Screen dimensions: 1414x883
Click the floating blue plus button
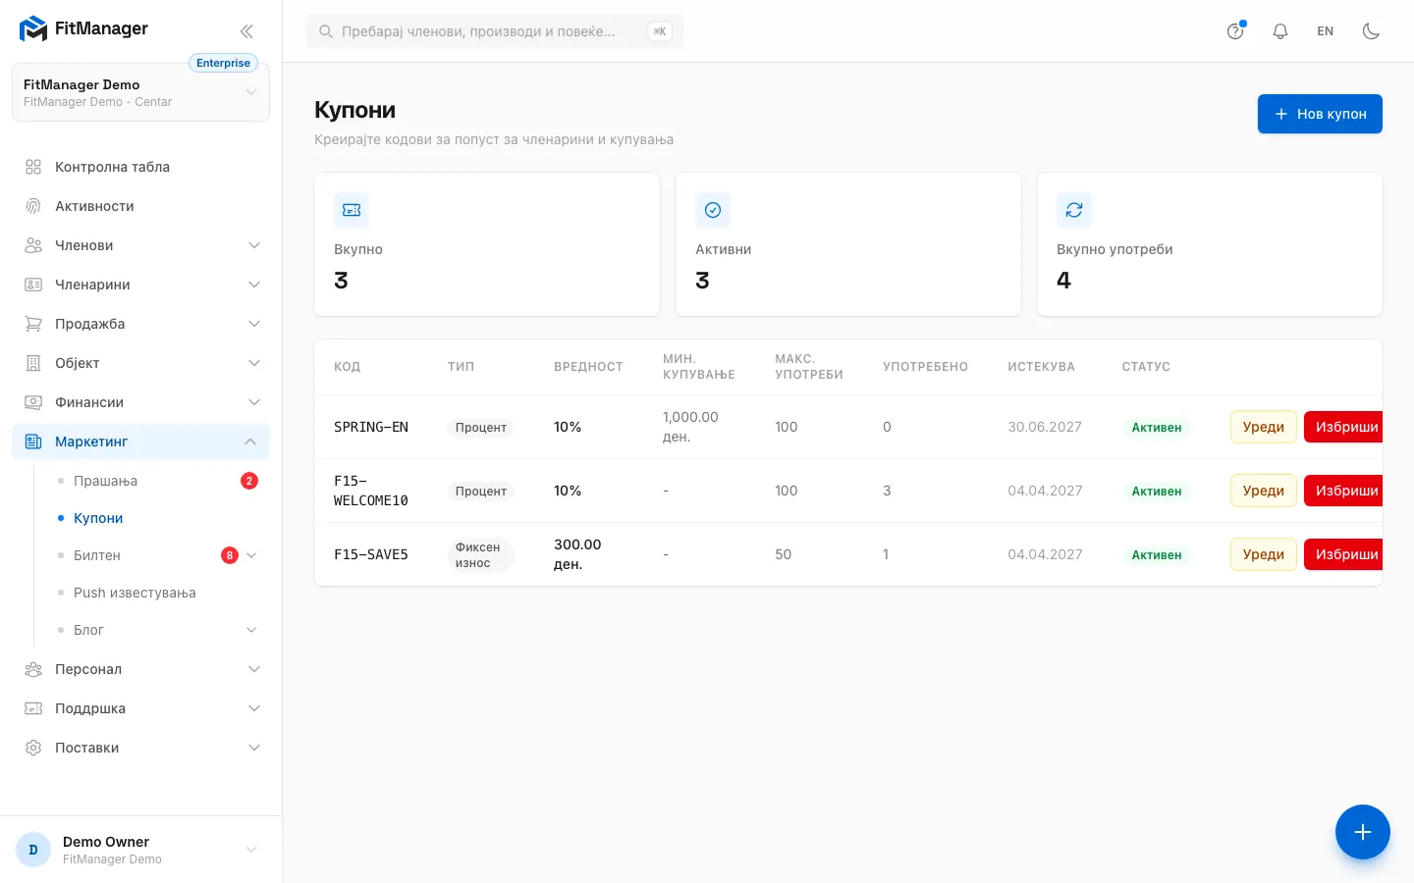(1363, 832)
